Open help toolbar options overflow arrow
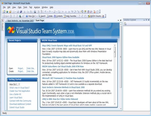 [106, 16]
